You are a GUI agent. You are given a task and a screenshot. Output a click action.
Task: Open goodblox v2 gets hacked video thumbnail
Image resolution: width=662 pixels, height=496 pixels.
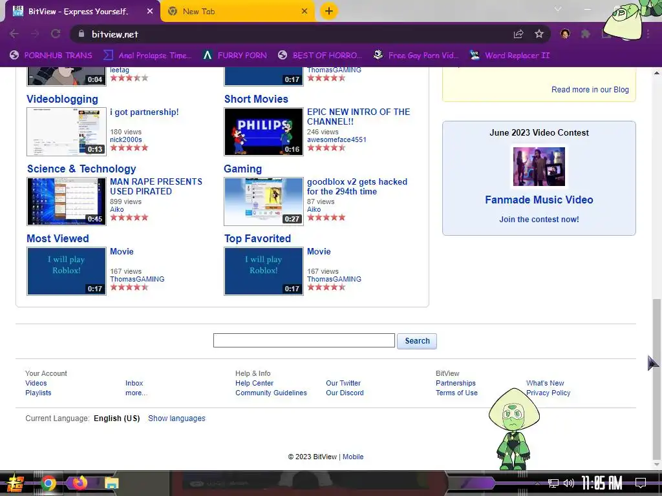[264, 201]
